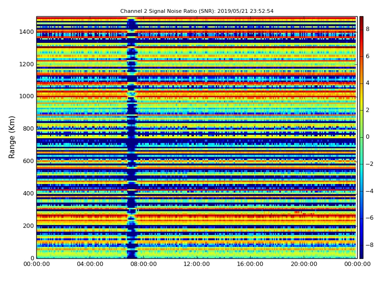Click the 800 range tick label
Image resolution: width=382 pixels, height=286 pixels.
(28, 129)
